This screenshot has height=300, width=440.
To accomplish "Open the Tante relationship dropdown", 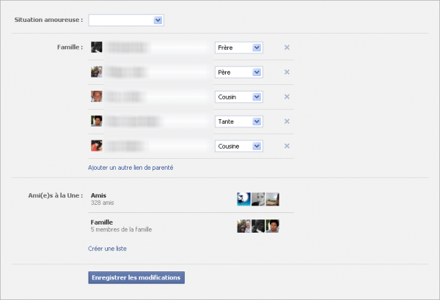I will pos(238,121).
